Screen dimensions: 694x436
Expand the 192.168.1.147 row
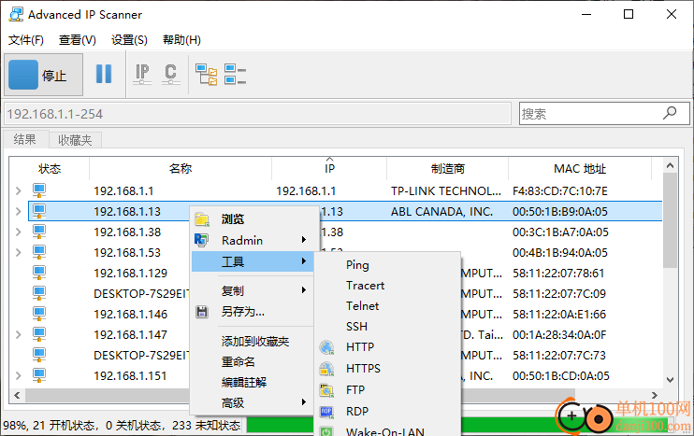(x=18, y=334)
